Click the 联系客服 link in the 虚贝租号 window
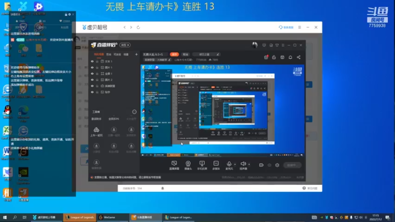Image resolution: width=395 pixels, height=222 pixels. [x=286, y=27]
